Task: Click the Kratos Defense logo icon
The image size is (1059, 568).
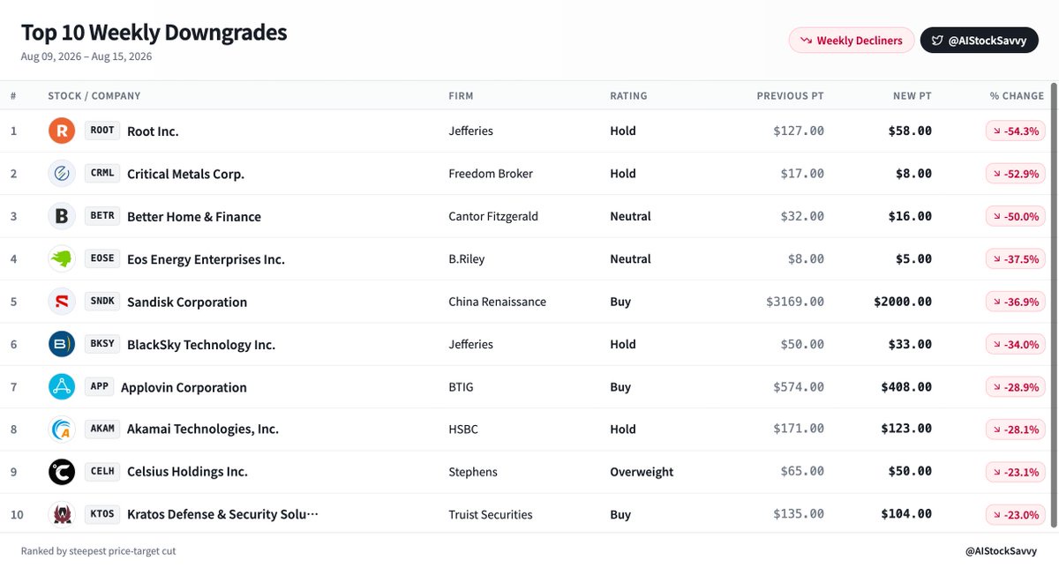Action: click(62, 514)
